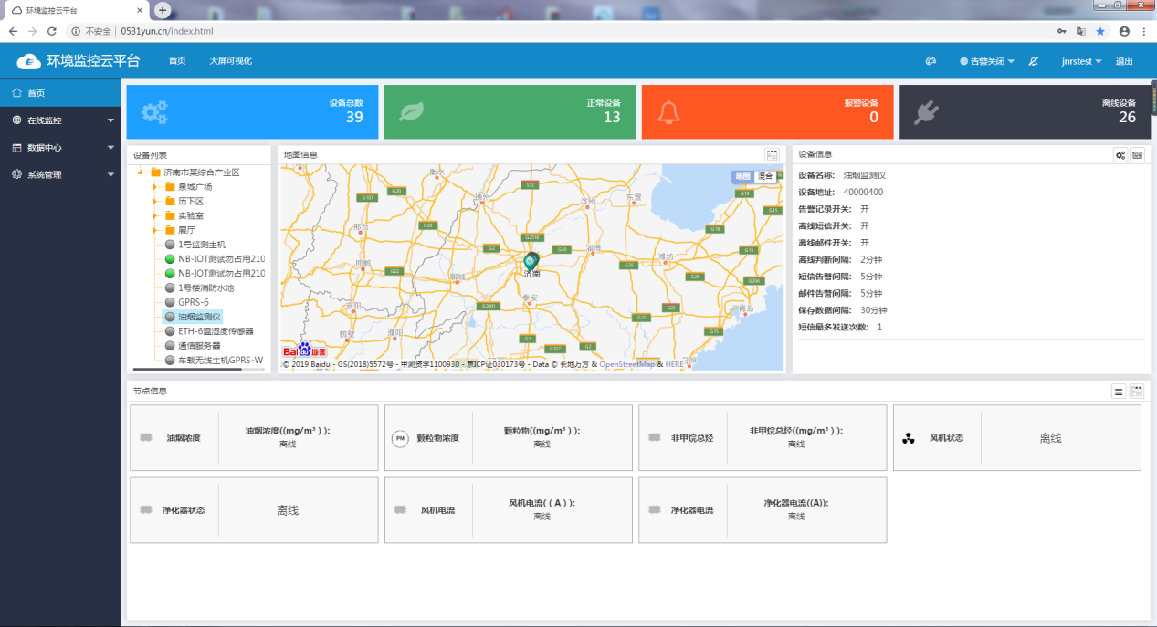Open Chrome three-dot menu
1157x627 pixels.
point(1144,31)
